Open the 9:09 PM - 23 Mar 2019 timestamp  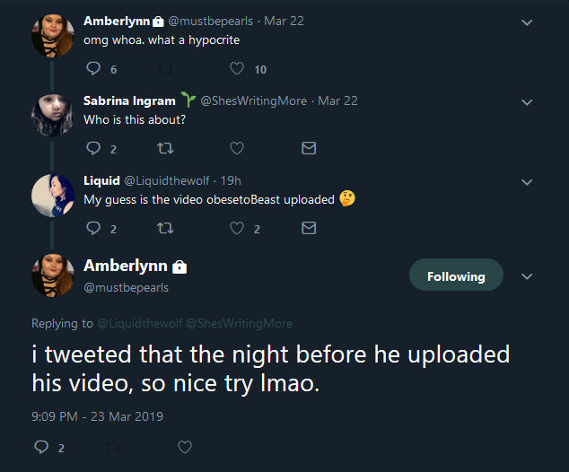point(97,416)
